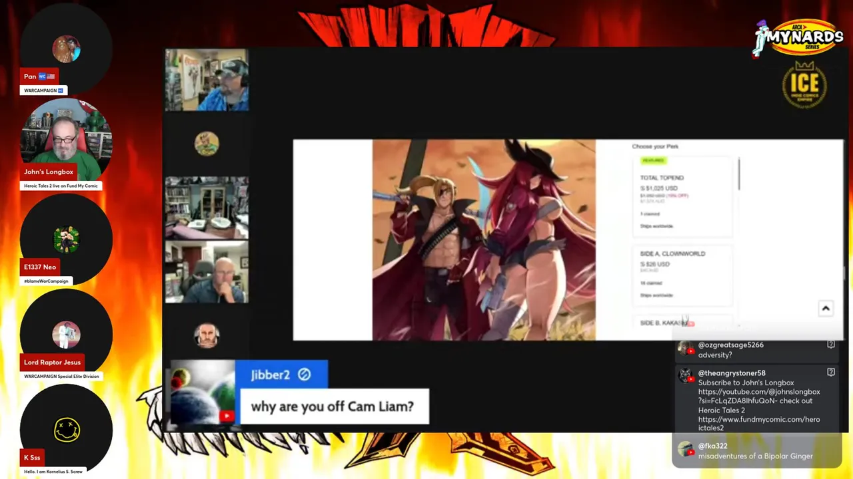Image resolution: width=853 pixels, height=479 pixels.
Task: Open the fundmycomic.com heroictales2 link
Action: click(x=759, y=424)
